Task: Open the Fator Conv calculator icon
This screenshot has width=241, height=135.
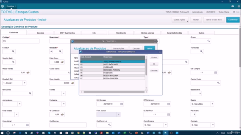Action: [x=62, y=62]
